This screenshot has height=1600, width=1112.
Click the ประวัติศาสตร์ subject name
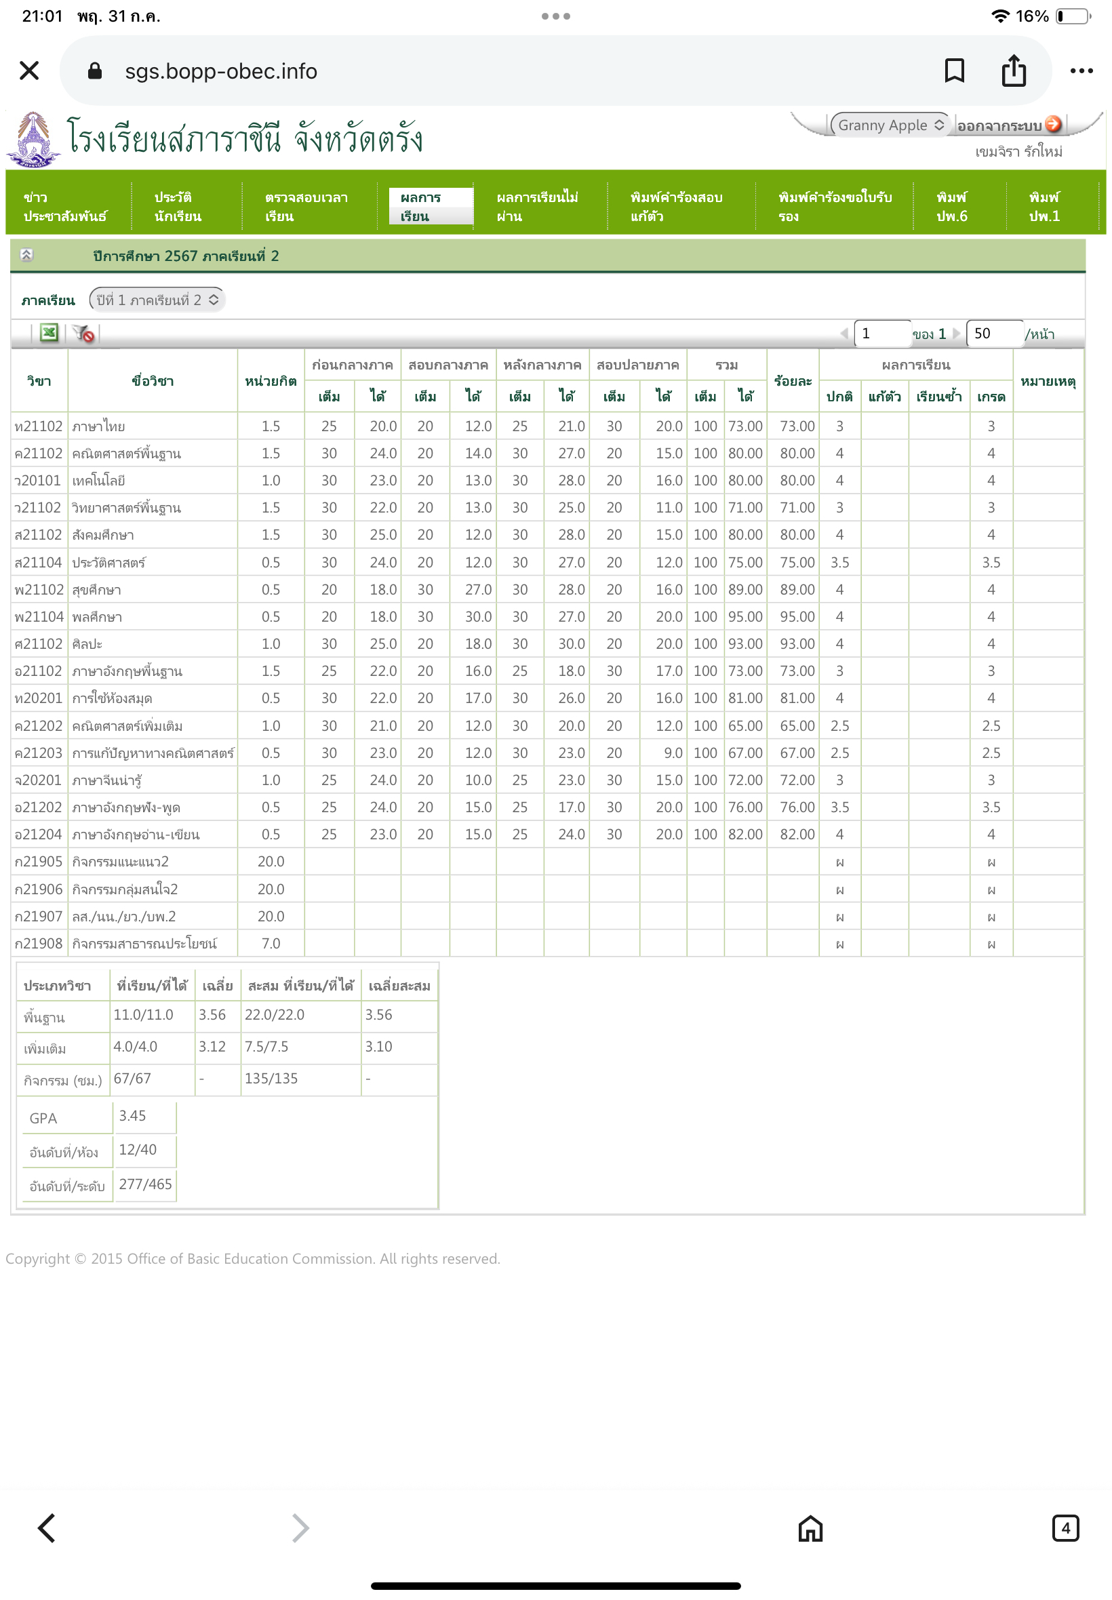(x=108, y=562)
